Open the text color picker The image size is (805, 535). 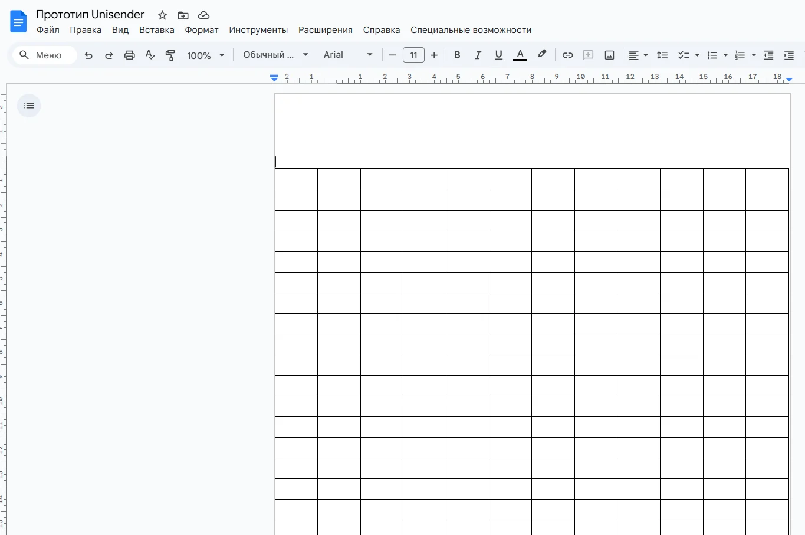[520, 55]
